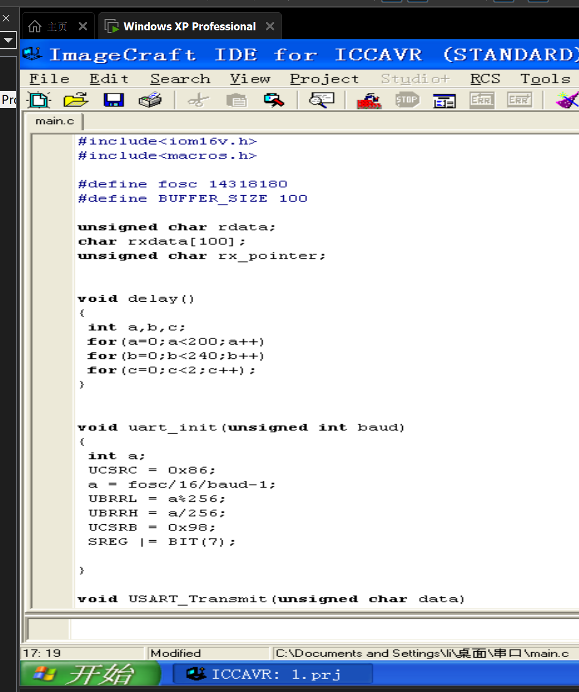Click 'UBRRH = a/256;' line
The image size is (579, 692).
157,513
